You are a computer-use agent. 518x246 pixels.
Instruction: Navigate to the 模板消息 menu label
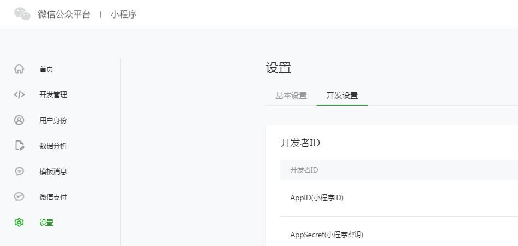(x=53, y=171)
